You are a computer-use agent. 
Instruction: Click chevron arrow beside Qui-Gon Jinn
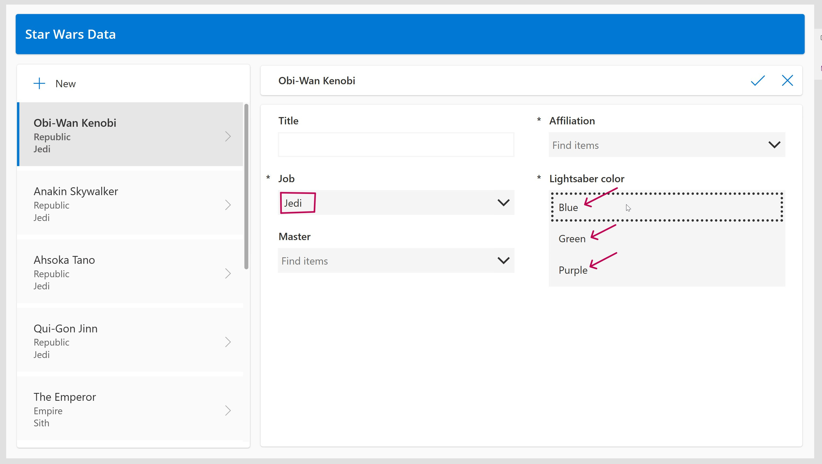click(228, 342)
